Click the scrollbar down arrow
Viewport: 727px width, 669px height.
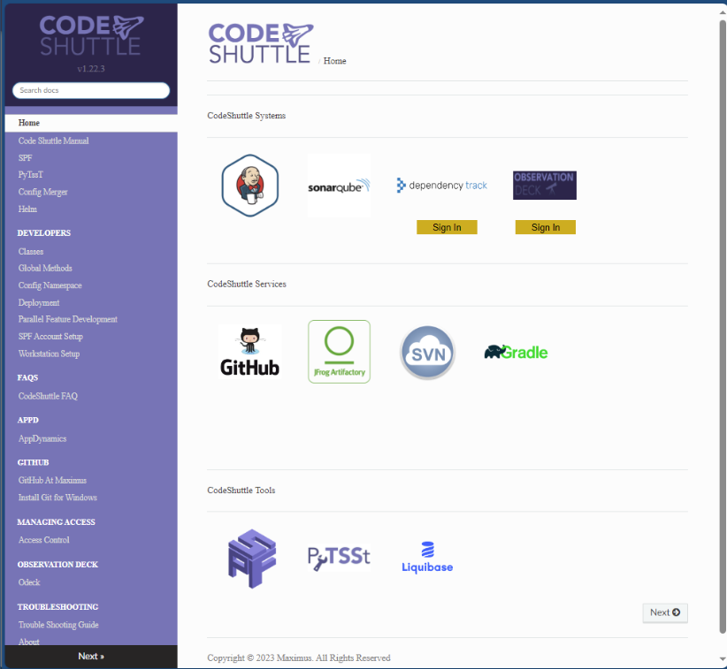click(x=723, y=658)
